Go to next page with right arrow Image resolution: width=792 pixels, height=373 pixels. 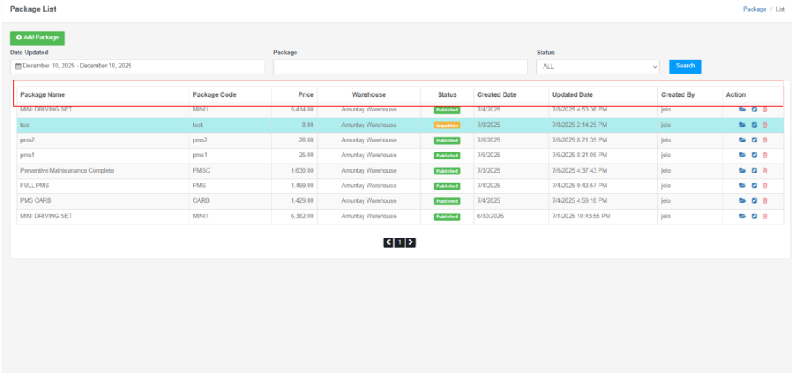[411, 242]
